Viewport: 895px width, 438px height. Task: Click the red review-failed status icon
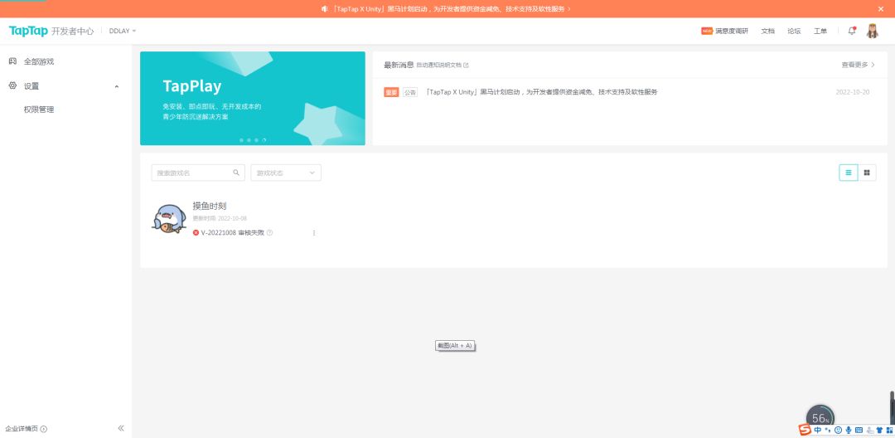pyautogui.click(x=196, y=232)
